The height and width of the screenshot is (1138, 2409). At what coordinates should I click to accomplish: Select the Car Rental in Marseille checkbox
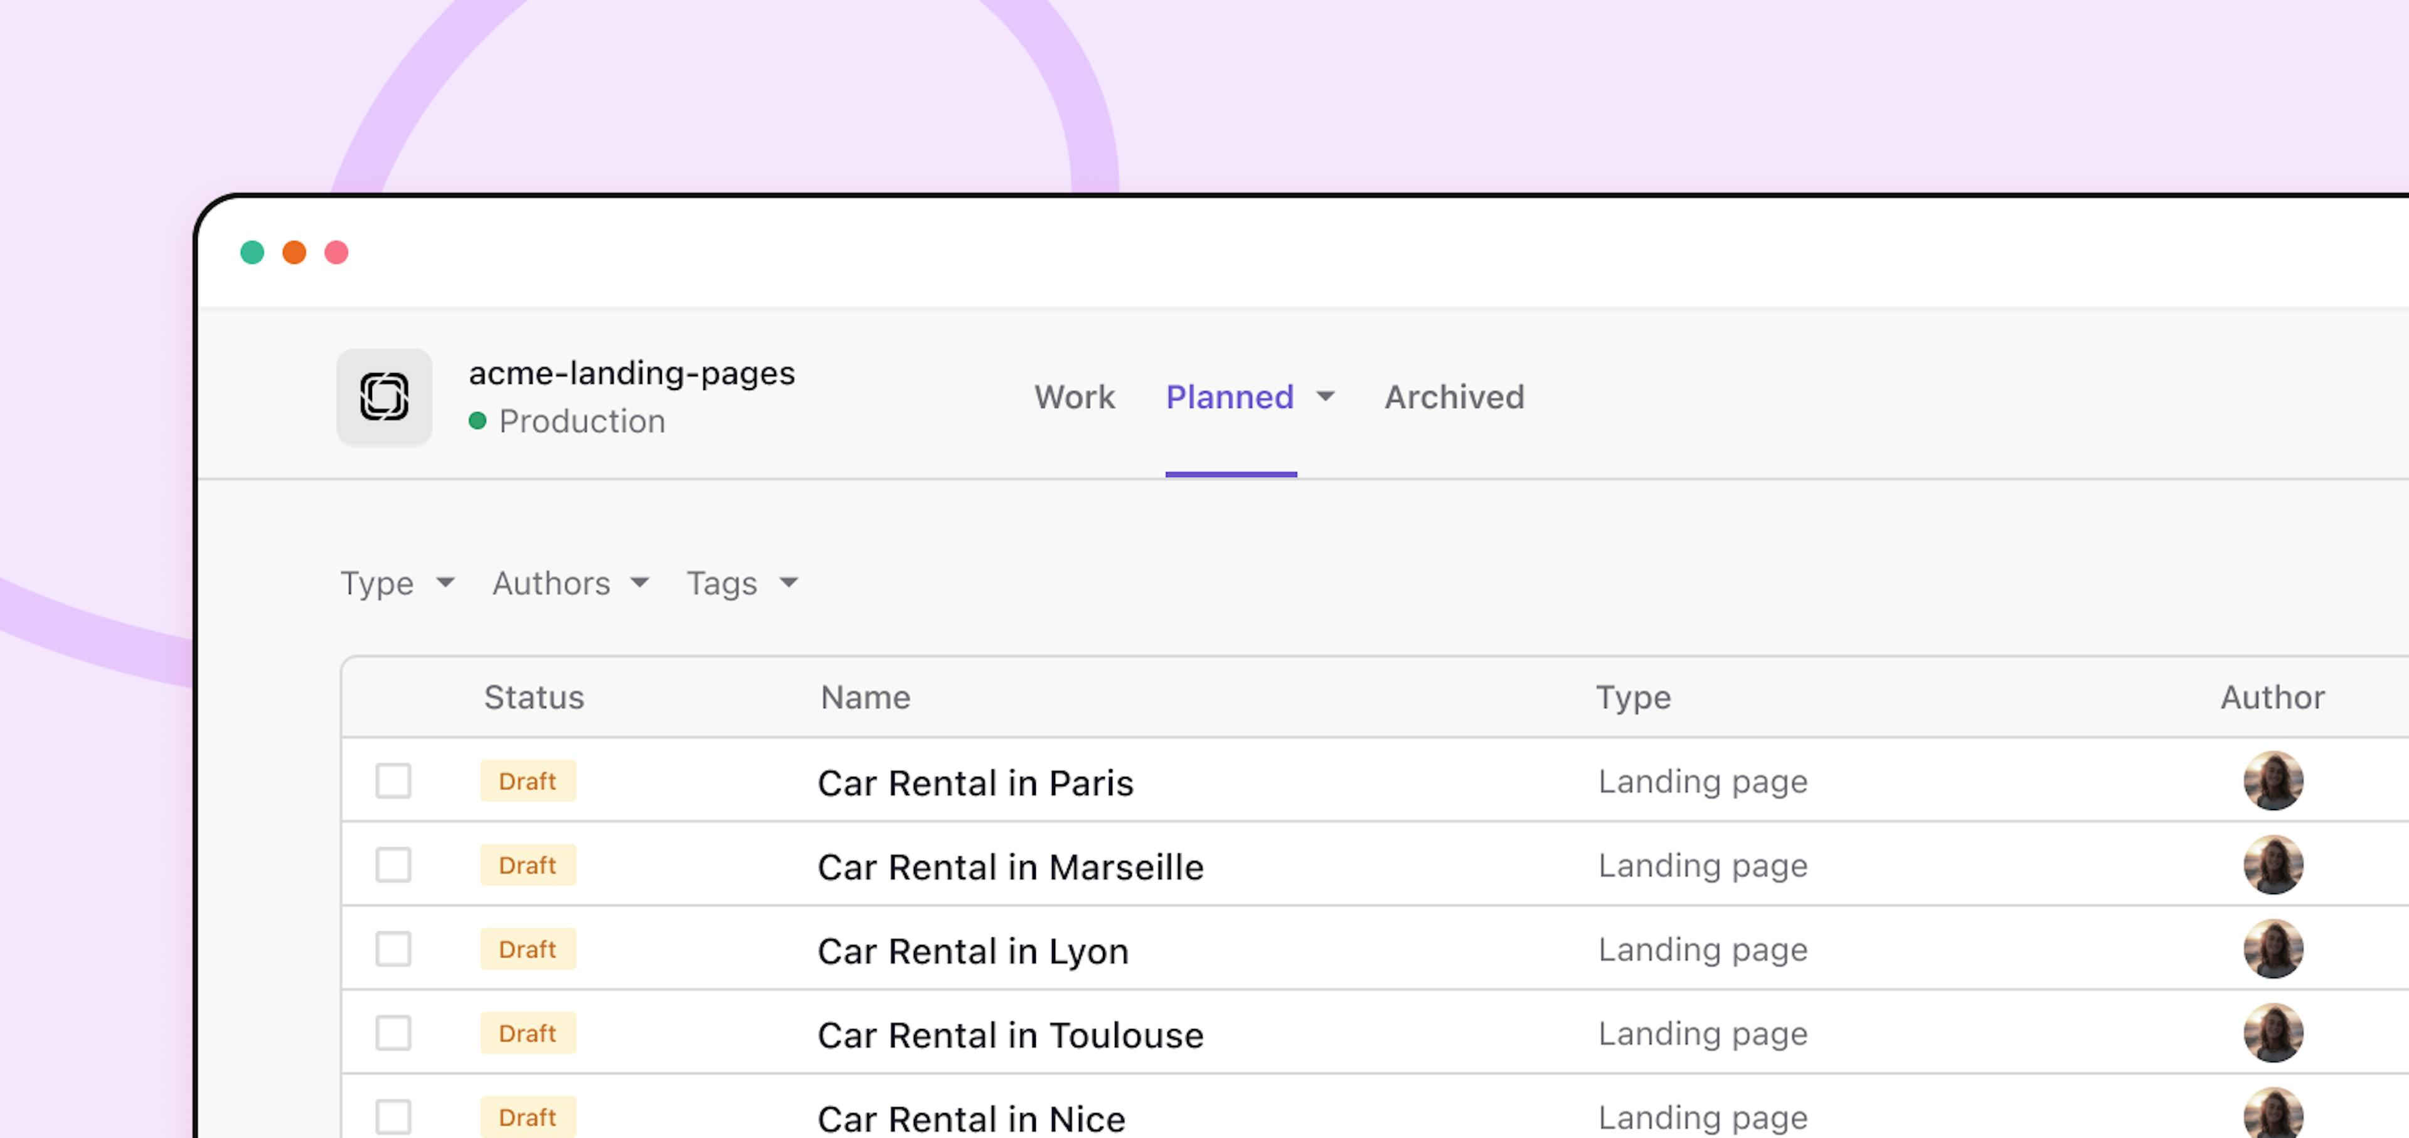(x=393, y=865)
